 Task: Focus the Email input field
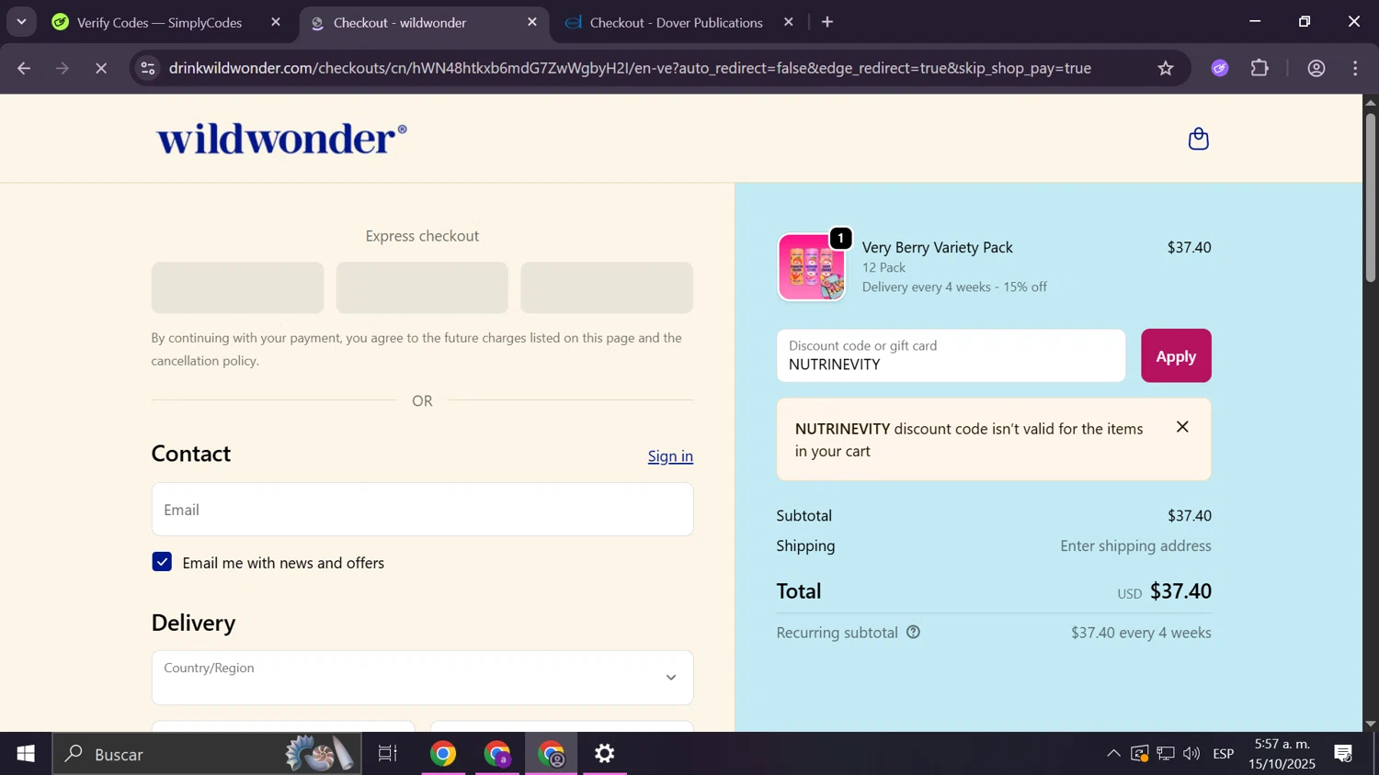(x=422, y=510)
